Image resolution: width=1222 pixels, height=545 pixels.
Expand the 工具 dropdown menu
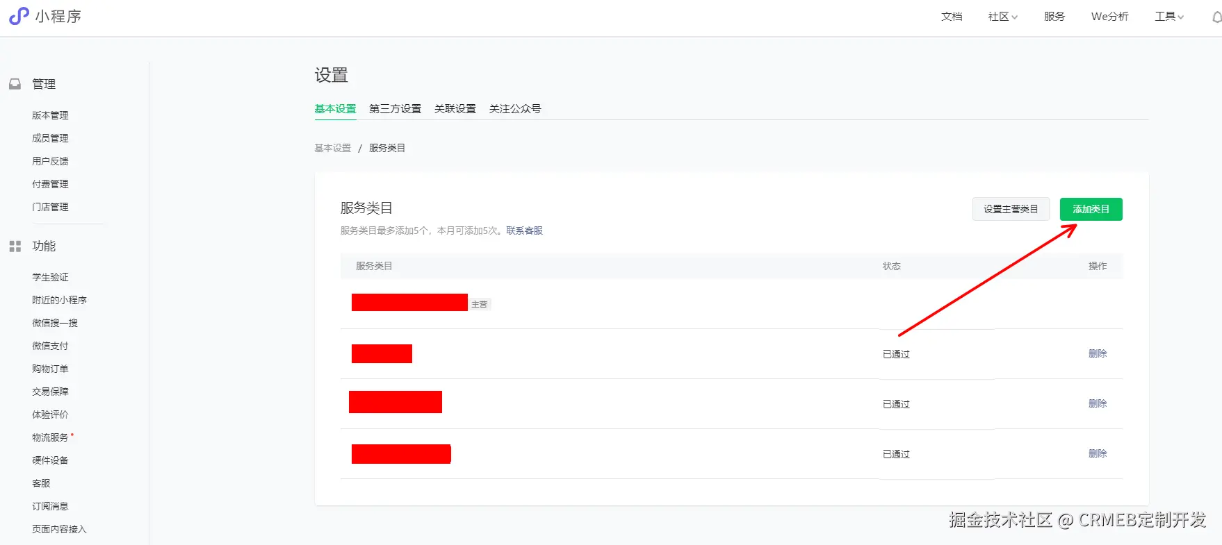click(x=1169, y=17)
